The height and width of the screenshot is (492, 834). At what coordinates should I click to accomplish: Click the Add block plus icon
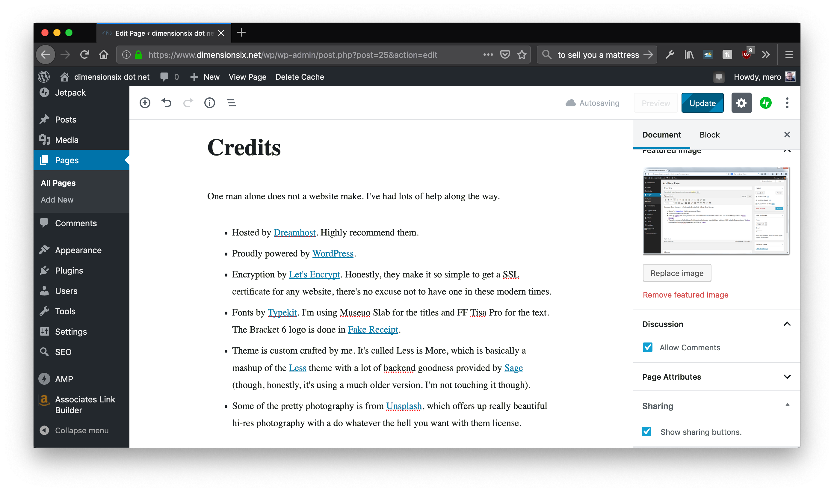[145, 103]
